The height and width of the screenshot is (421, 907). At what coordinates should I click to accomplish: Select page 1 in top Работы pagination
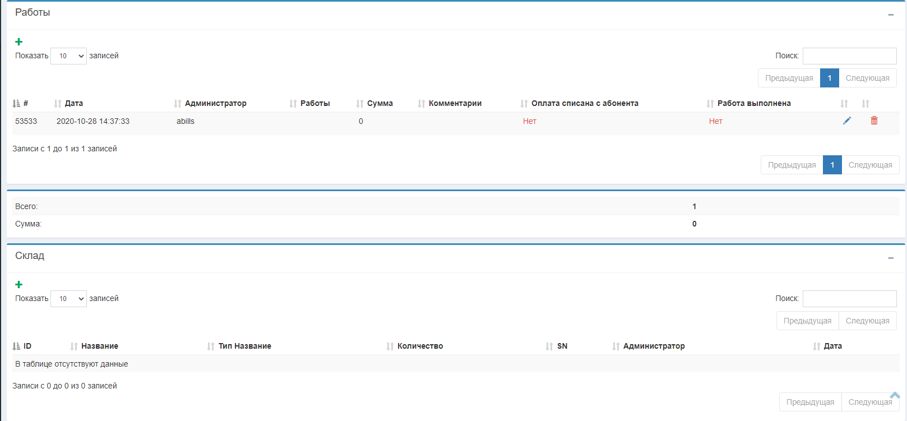click(x=829, y=78)
